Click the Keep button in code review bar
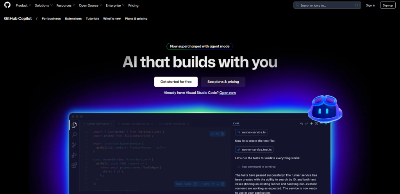Screen dimensions: 400x194 point(179,184)
